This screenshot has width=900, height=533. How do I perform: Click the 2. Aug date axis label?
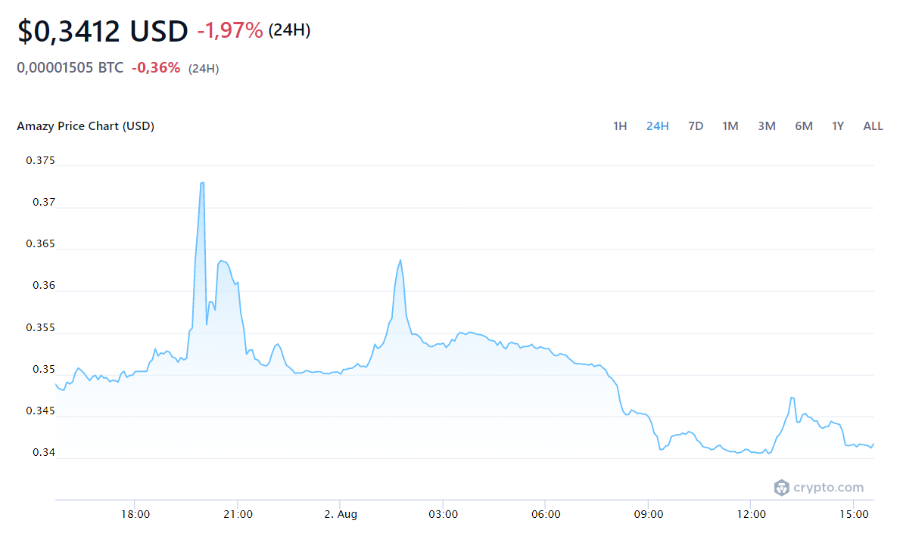(x=340, y=515)
